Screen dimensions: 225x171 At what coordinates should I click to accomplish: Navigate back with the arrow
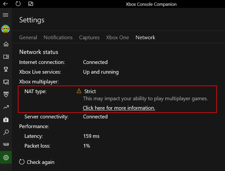tap(6, 4)
